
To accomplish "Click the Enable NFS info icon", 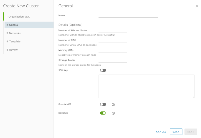I will (113, 105).
